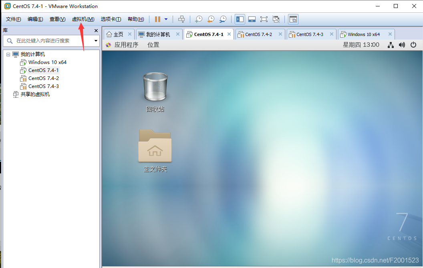Open the 选项卡(T) menu
Screen dimensions: 423x268
click(x=111, y=19)
